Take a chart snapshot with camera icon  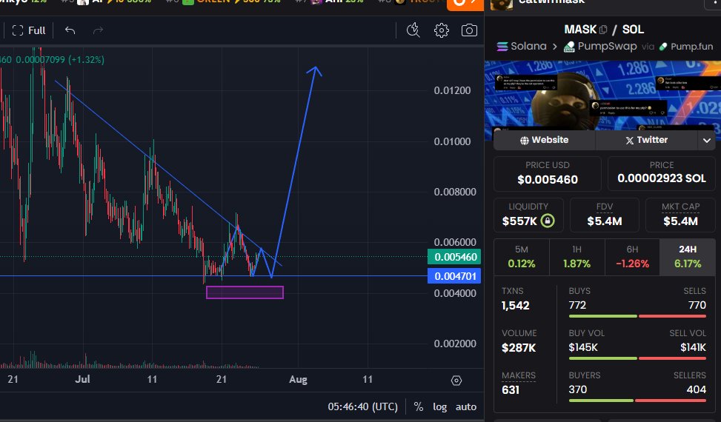coord(469,30)
